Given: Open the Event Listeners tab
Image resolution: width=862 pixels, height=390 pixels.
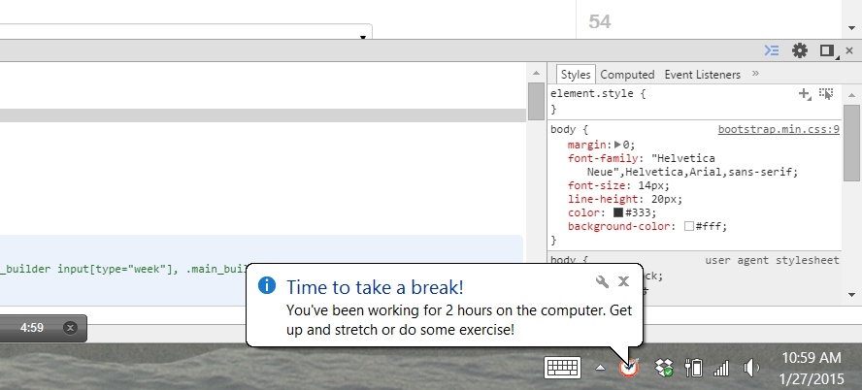Looking at the screenshot, I should [702, 75].
